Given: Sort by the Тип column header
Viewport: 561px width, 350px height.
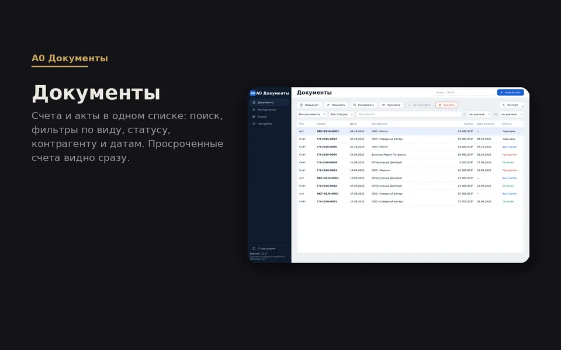Looking at the screenshot, I should coord(302,124).
